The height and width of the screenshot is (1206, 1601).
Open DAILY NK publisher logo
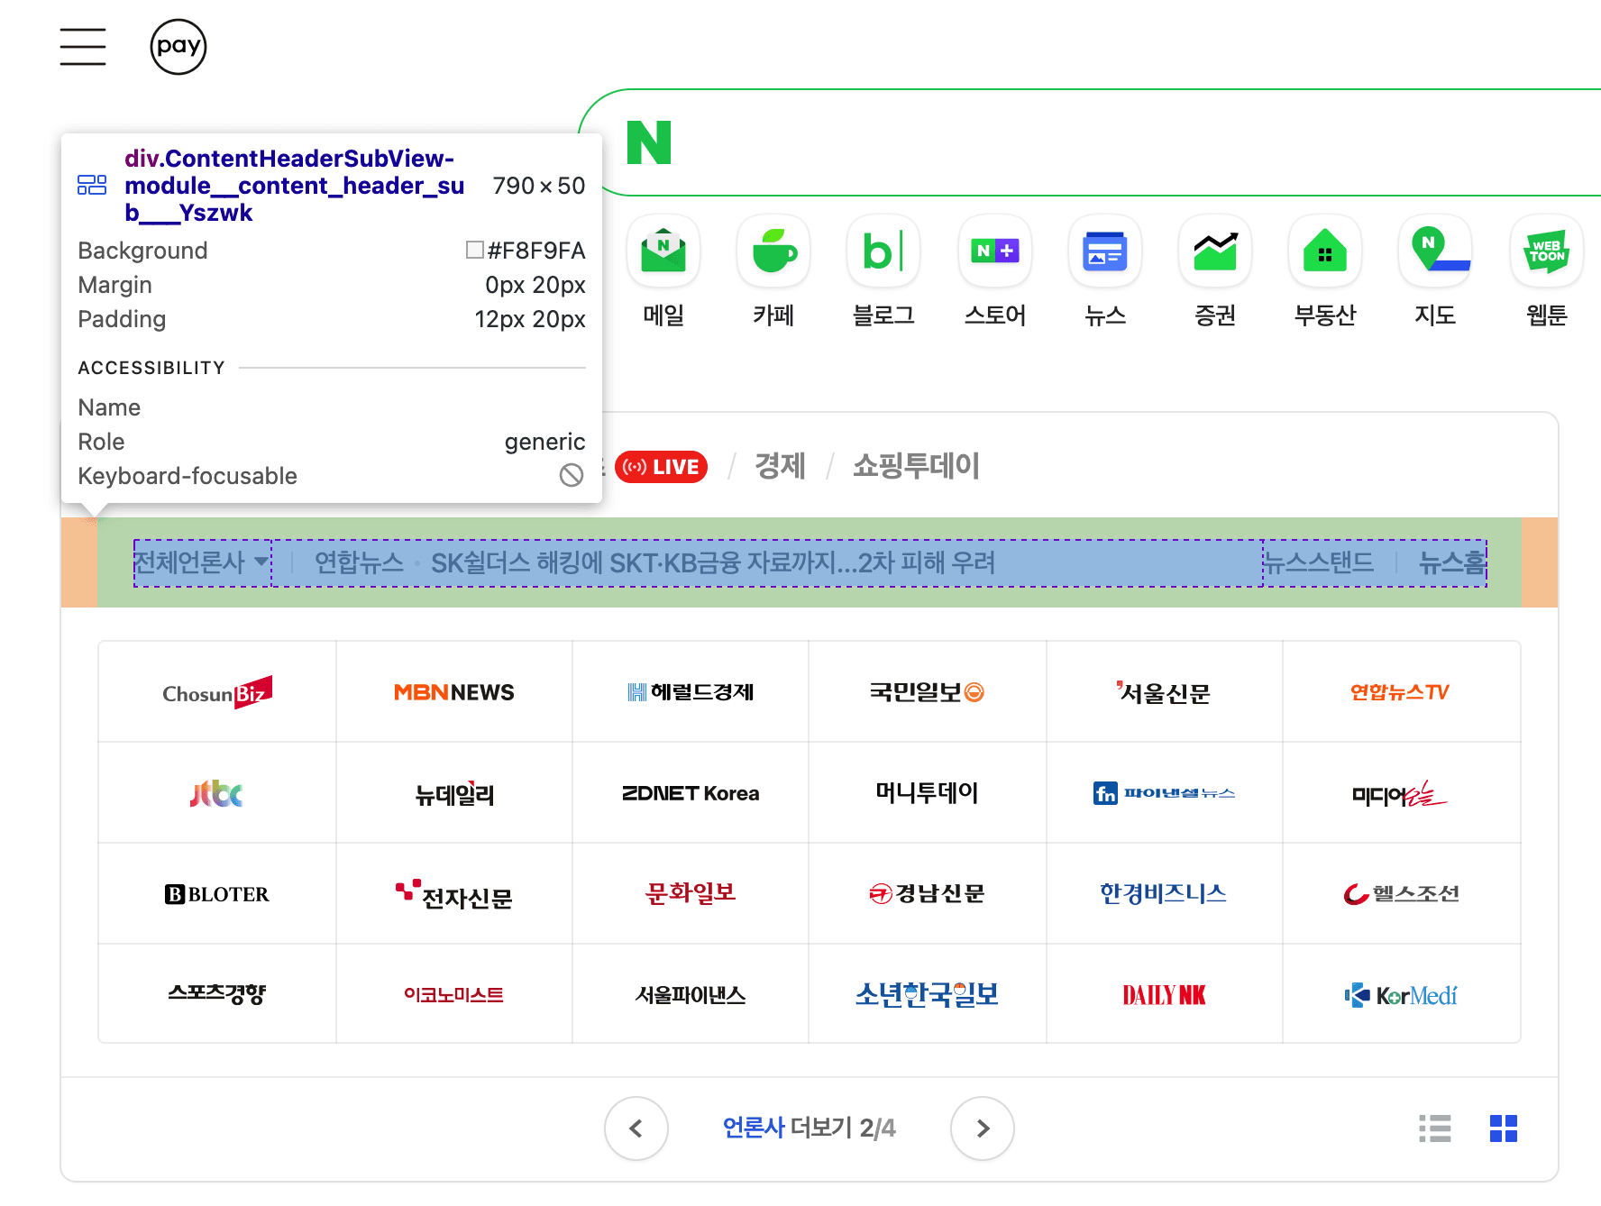tap(1164, 994)
